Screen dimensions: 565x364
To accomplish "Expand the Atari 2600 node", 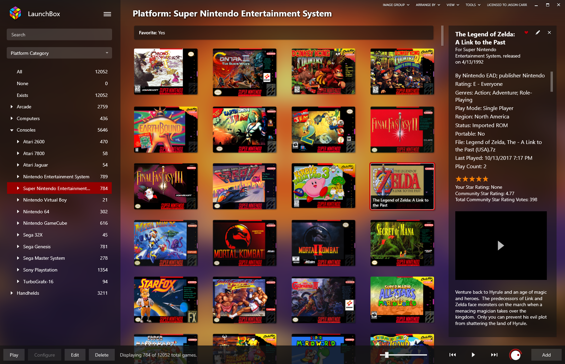I will (18, 142).
